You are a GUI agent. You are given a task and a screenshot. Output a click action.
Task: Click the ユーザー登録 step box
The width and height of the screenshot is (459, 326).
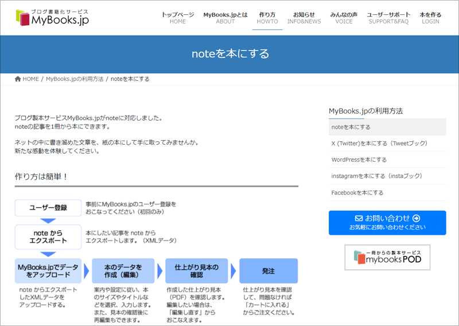[x=48, y=208]
